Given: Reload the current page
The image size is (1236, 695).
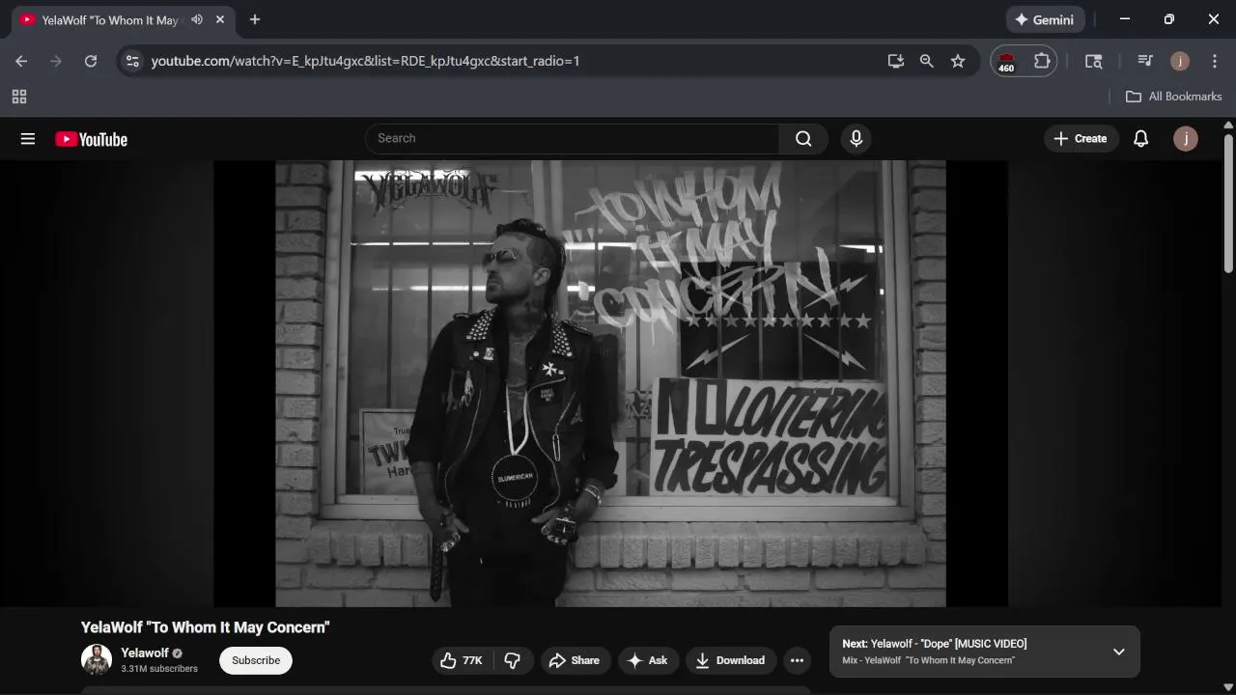Looking at the screenshot, I should pyautogui.click(x=91, y=61).
